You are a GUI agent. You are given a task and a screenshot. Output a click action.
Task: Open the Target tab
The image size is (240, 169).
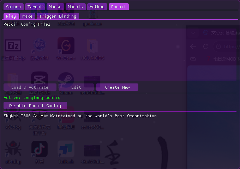(35, 7)
